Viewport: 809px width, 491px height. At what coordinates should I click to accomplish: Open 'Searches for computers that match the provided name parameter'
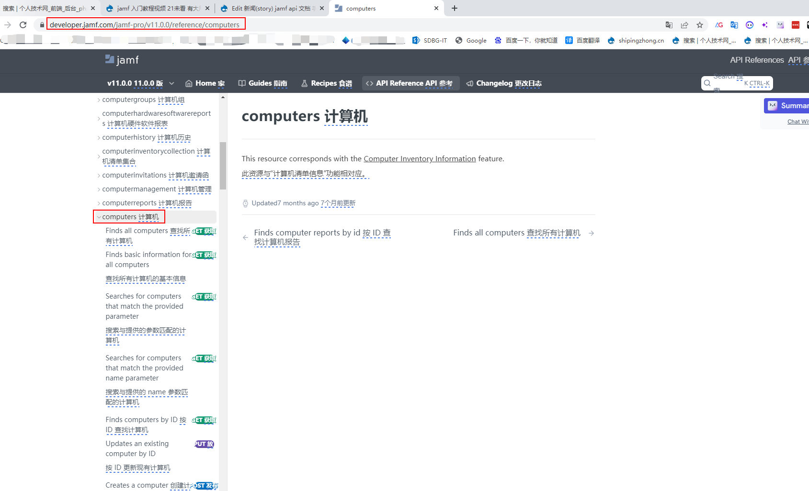tap(160, 380)
